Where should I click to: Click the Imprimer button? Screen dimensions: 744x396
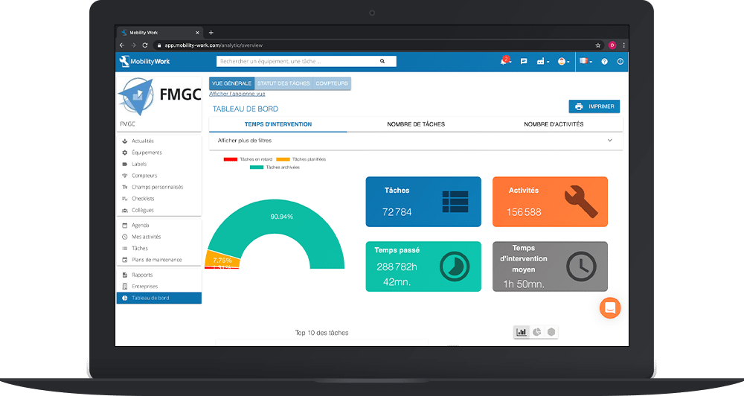[594, 106]
